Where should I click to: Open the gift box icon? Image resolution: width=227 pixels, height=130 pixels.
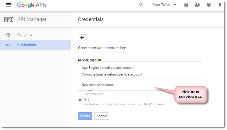[x=186, y=5]
